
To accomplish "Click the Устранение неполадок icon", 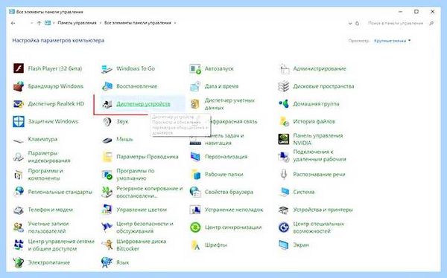I will [x=195, y=210].
